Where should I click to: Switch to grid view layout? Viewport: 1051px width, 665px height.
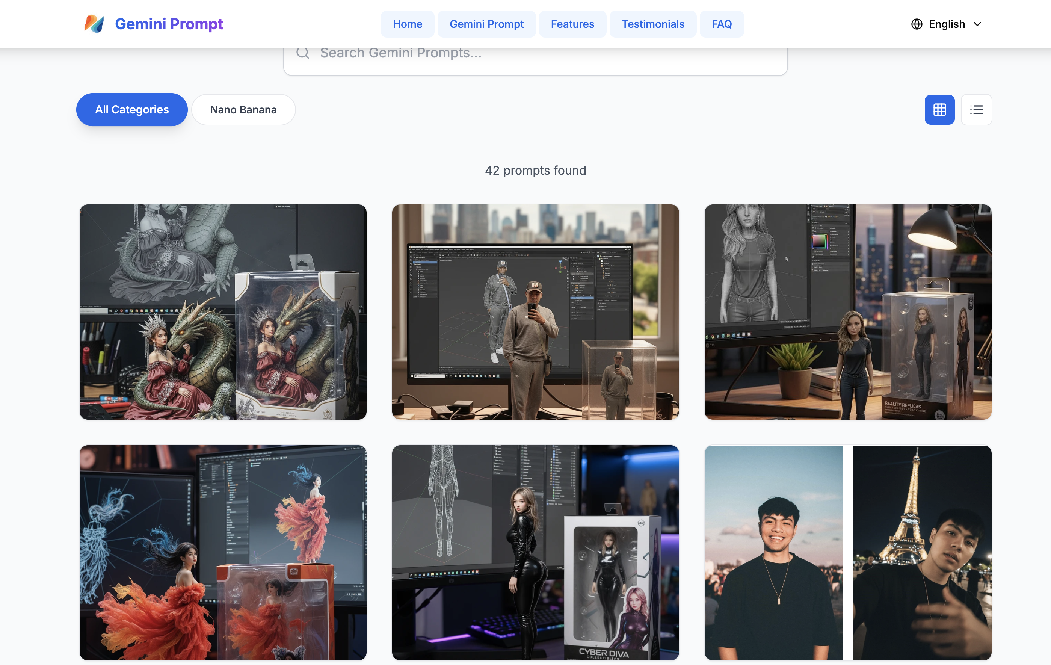pos(939,110)
